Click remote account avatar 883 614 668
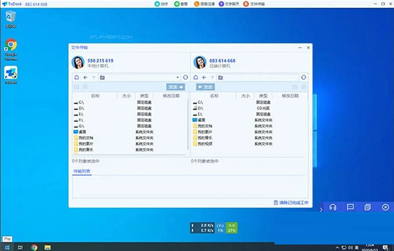This screenshot has height=251, width=394. (x=200, y=62)
